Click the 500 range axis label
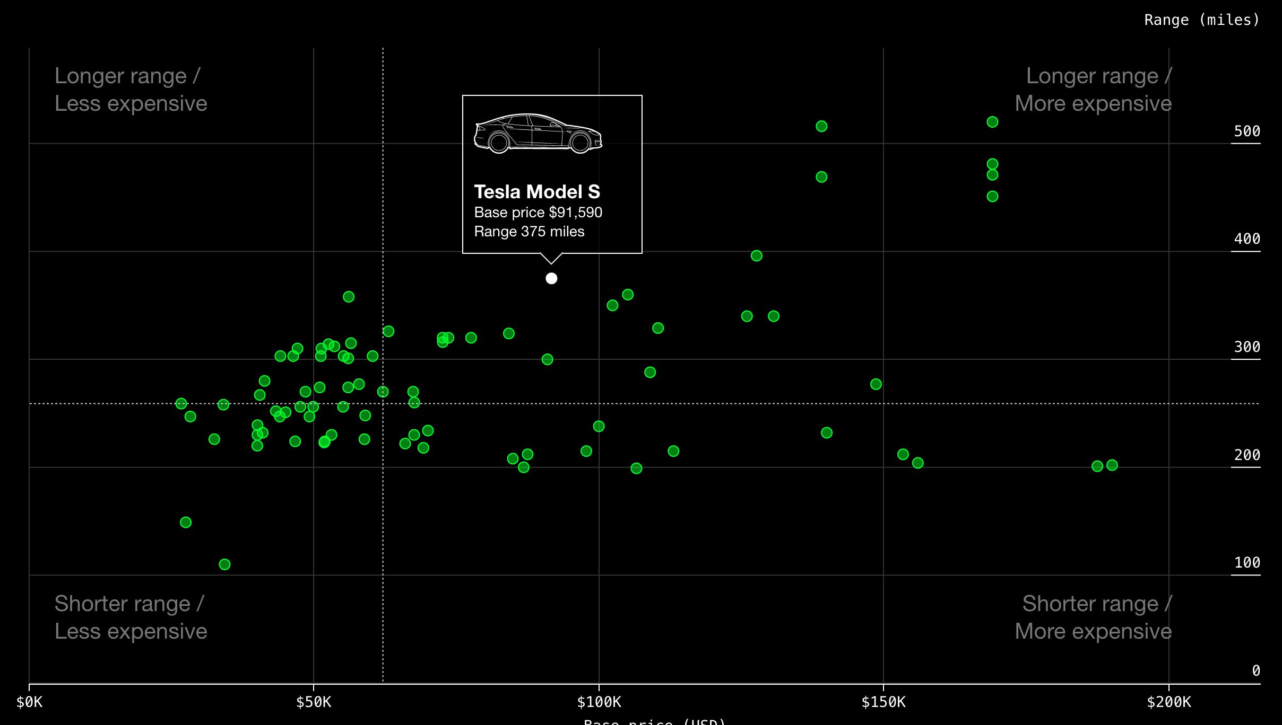This screenshot has height=725, width=1282. tap(1246, 131)
